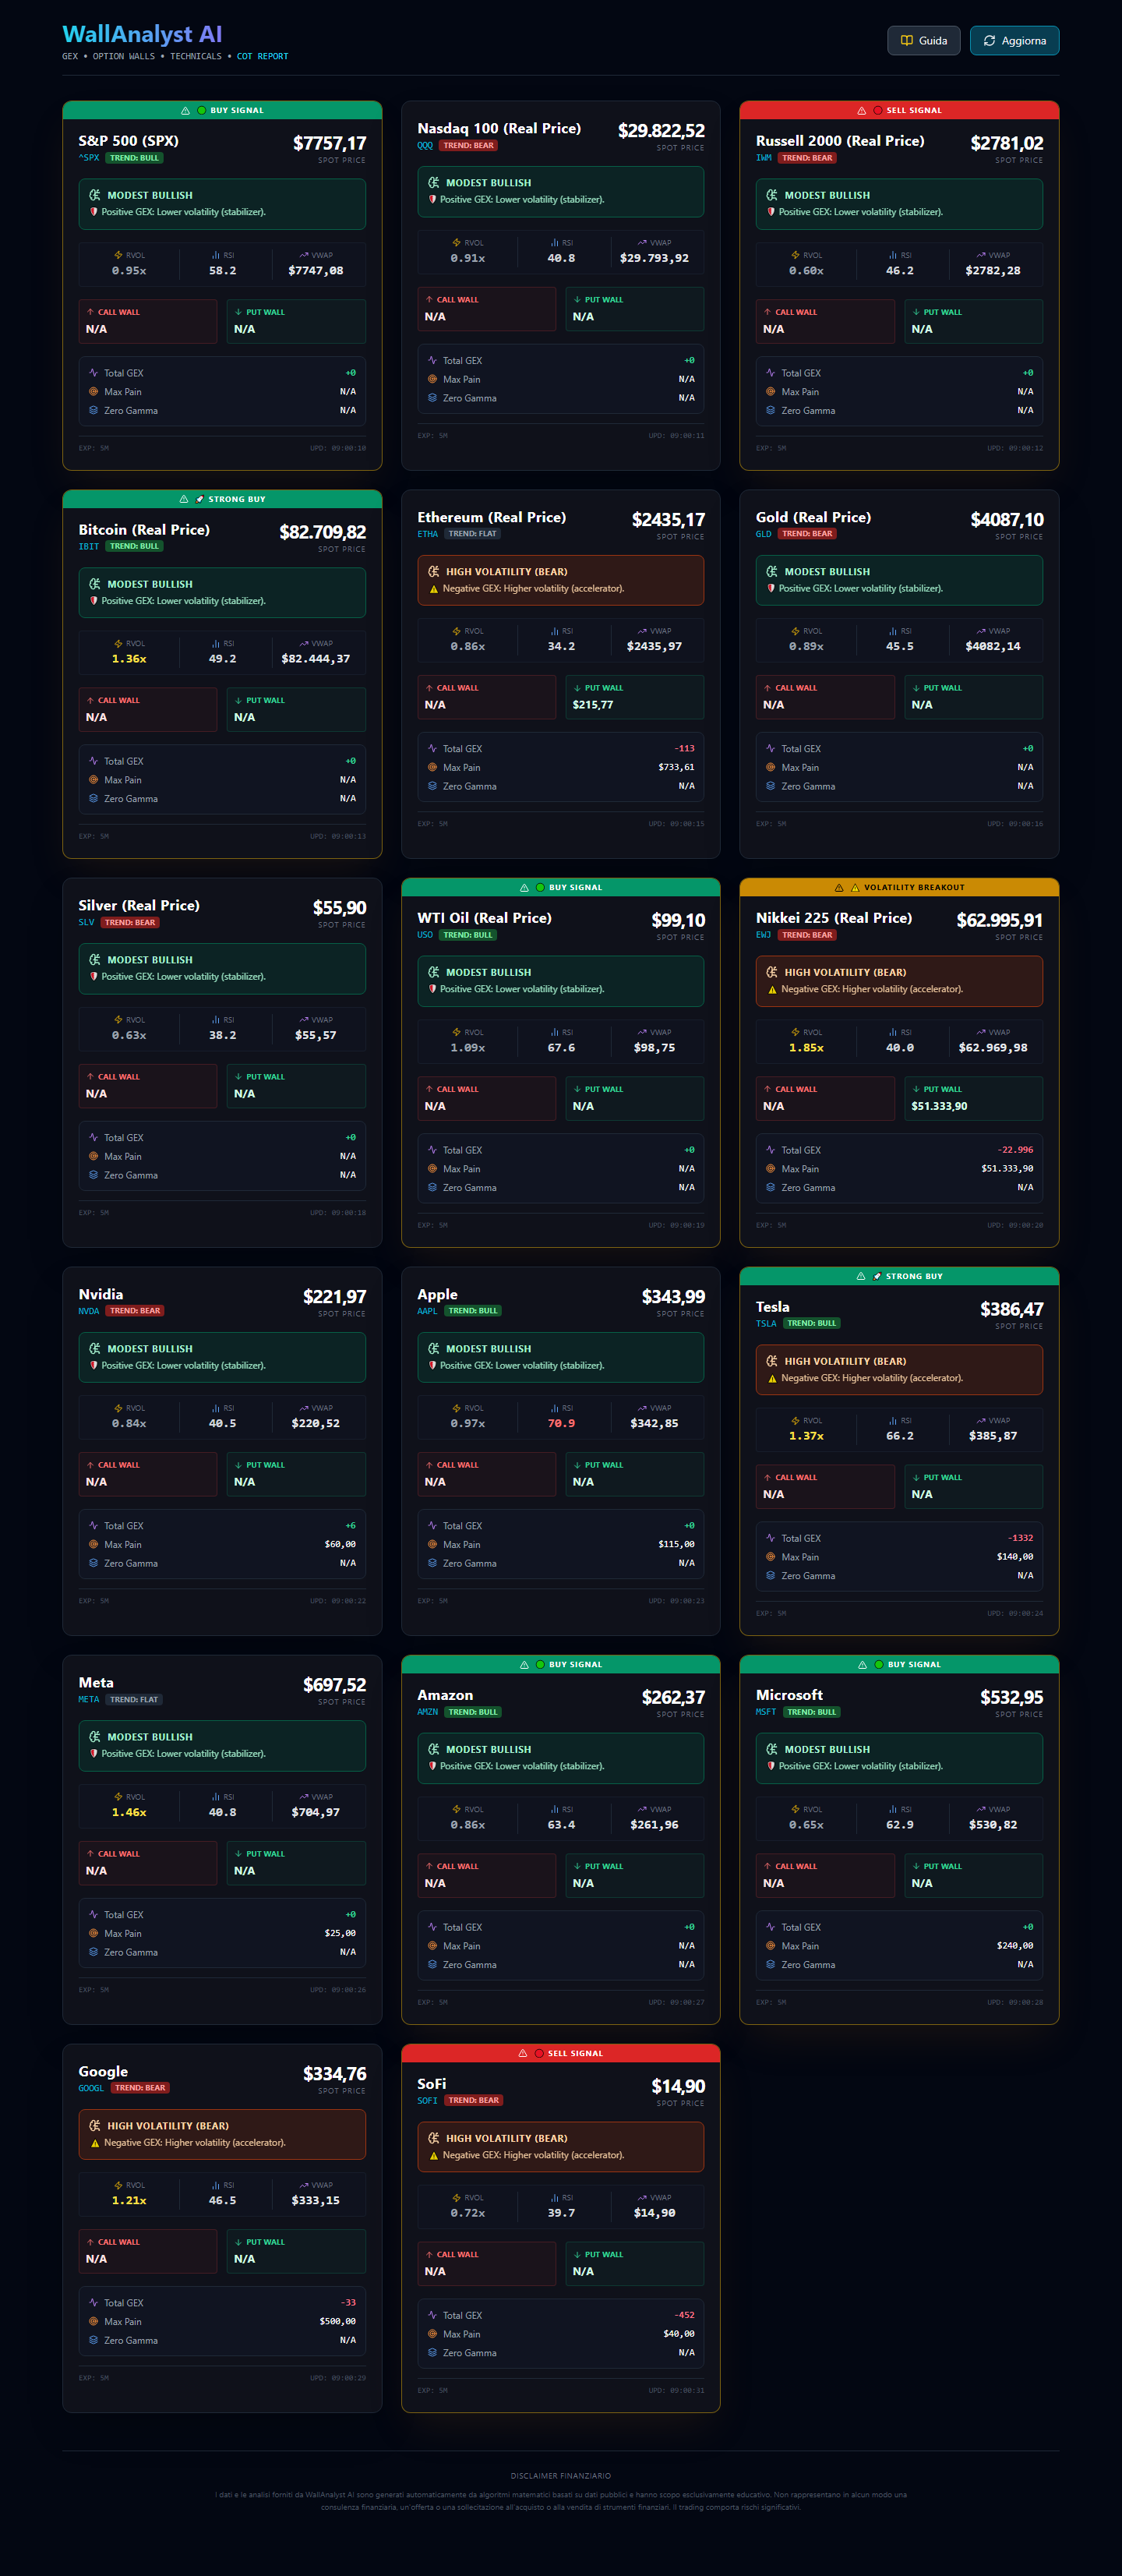
Task: Click the Meta RVOL value 1.46x
Action: (x=129, y=1812)
